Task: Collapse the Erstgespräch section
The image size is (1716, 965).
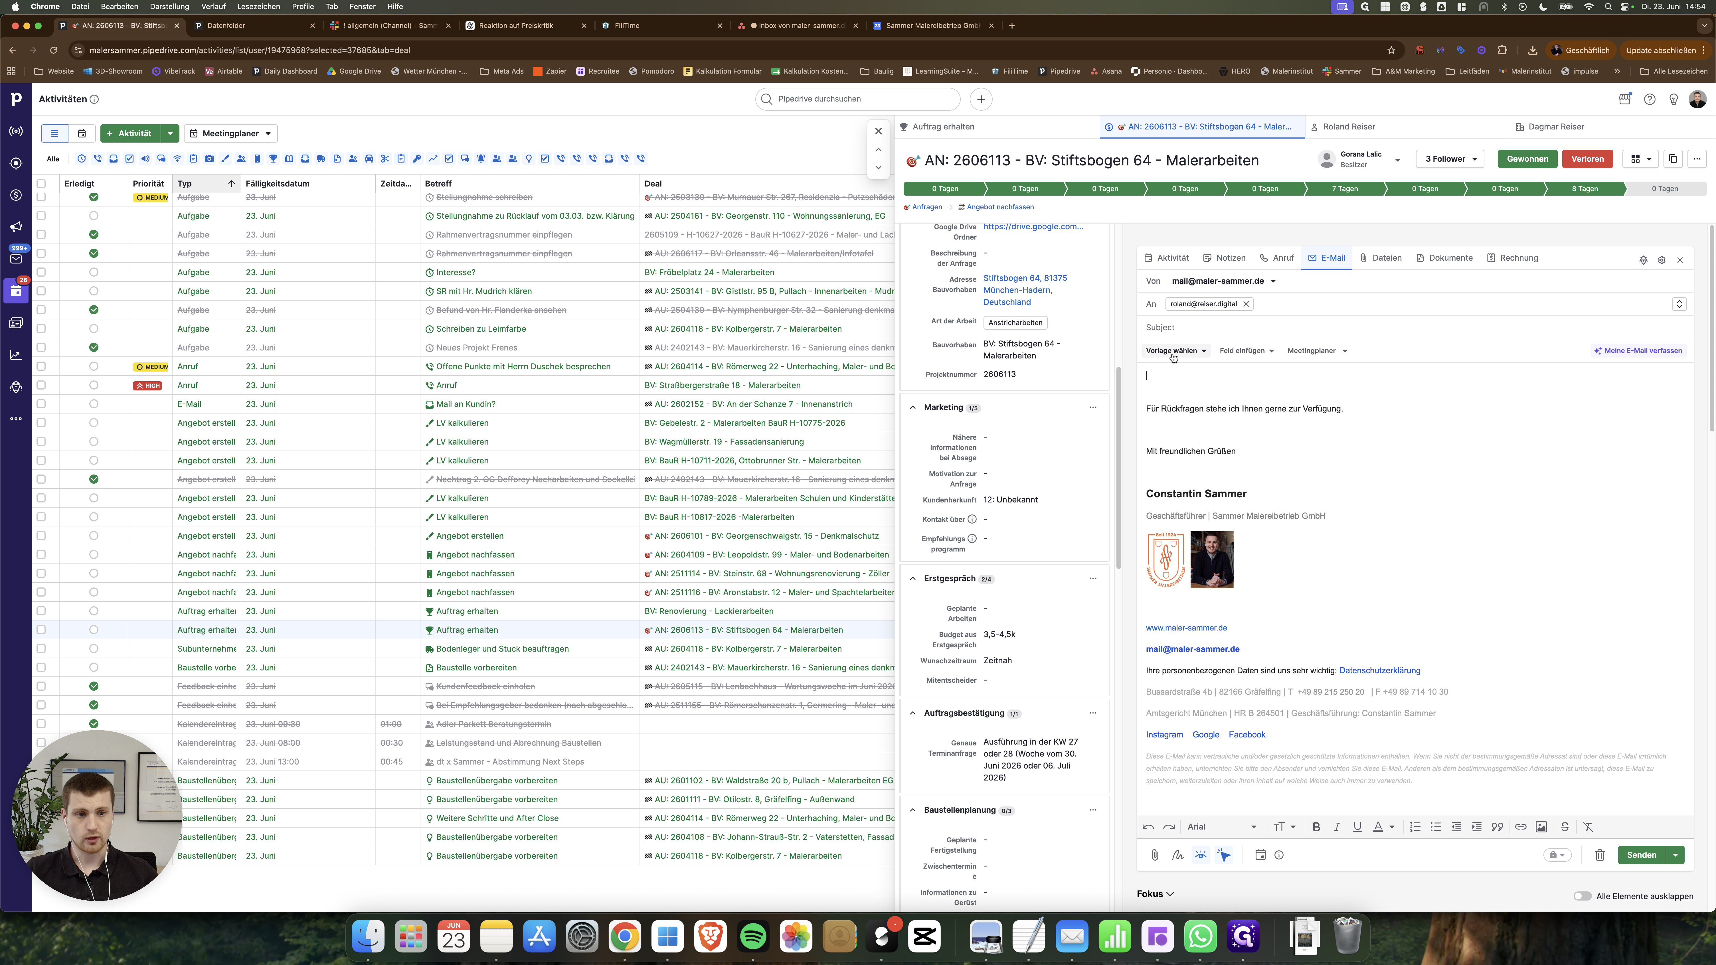Action: (913, 579)
